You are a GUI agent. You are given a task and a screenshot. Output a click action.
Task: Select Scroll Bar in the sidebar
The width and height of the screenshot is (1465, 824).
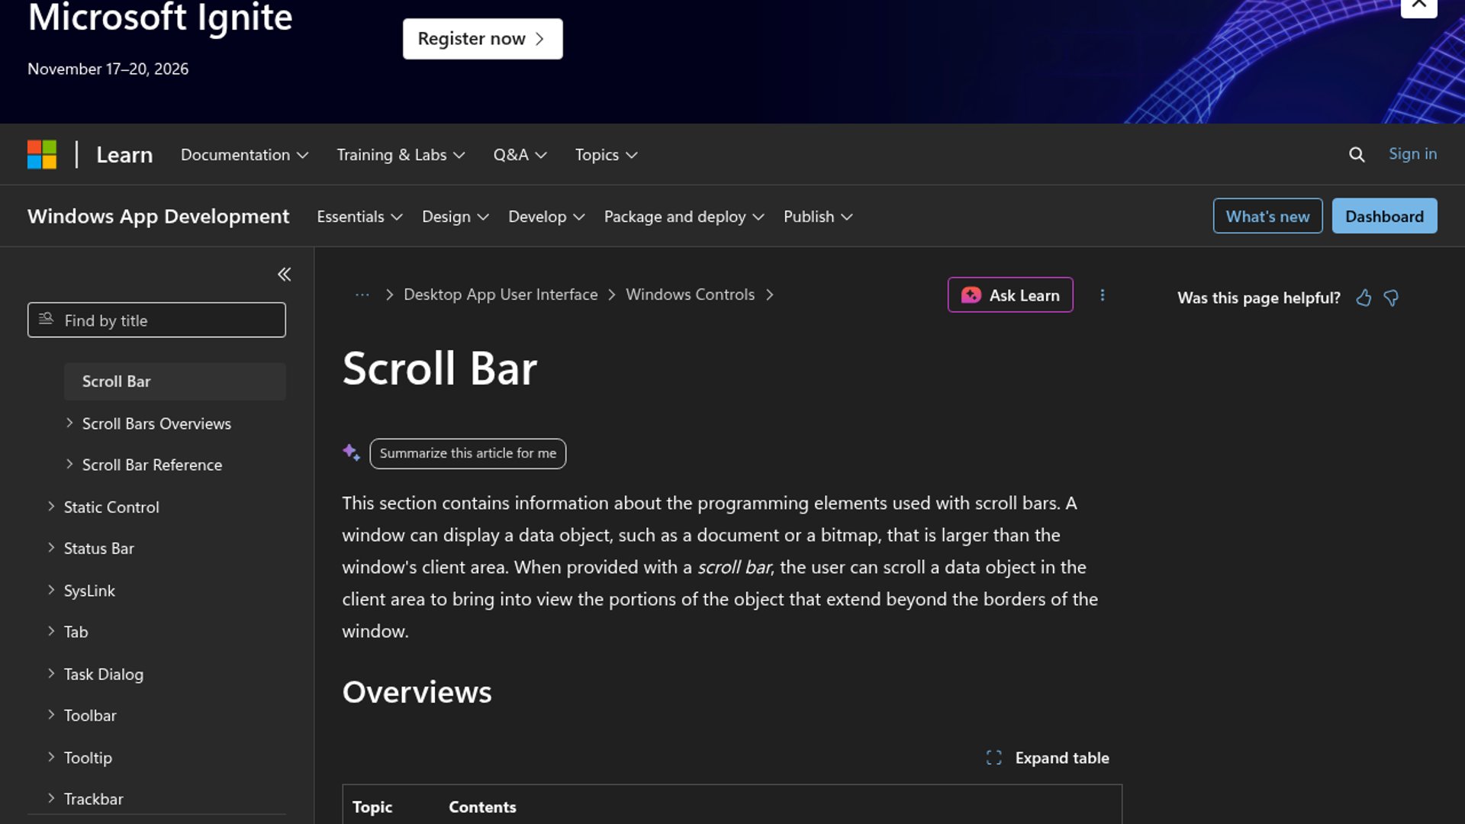point(175,381)
